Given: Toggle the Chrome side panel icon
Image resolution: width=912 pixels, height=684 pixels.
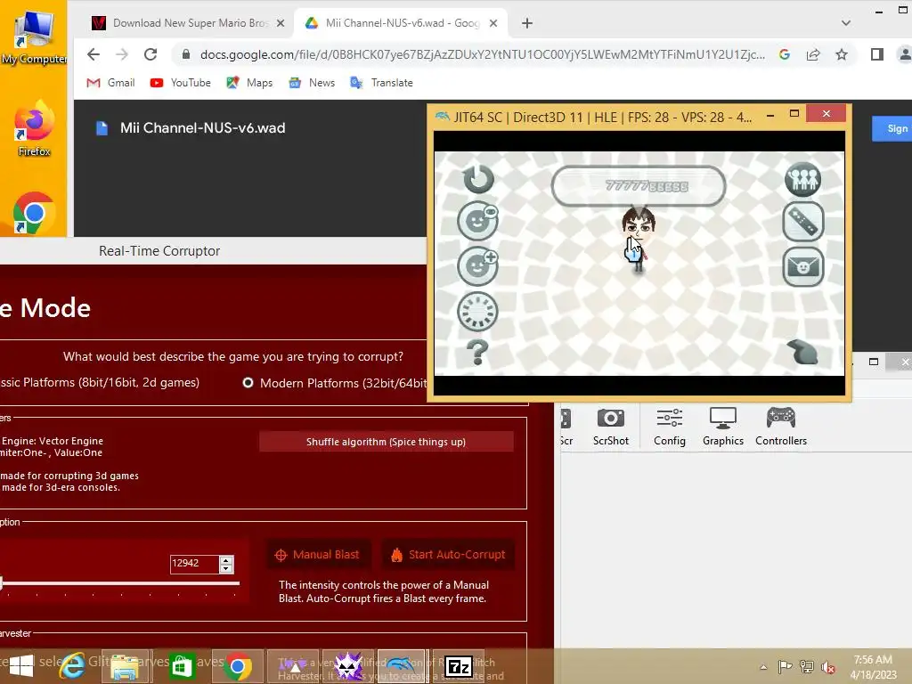Looking at the screenshot, I should click(x=877, y=54).
